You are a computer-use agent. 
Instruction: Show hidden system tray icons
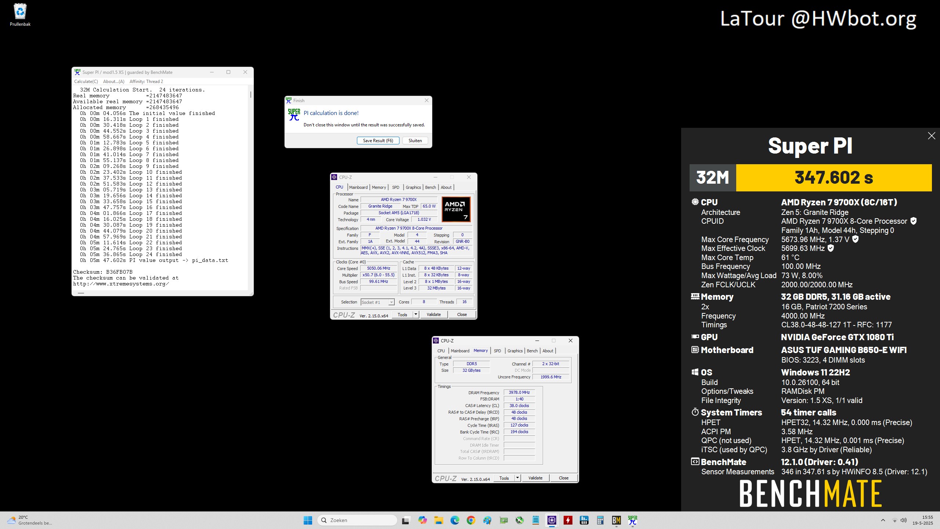pyautogui.click(x=883, y=520)
